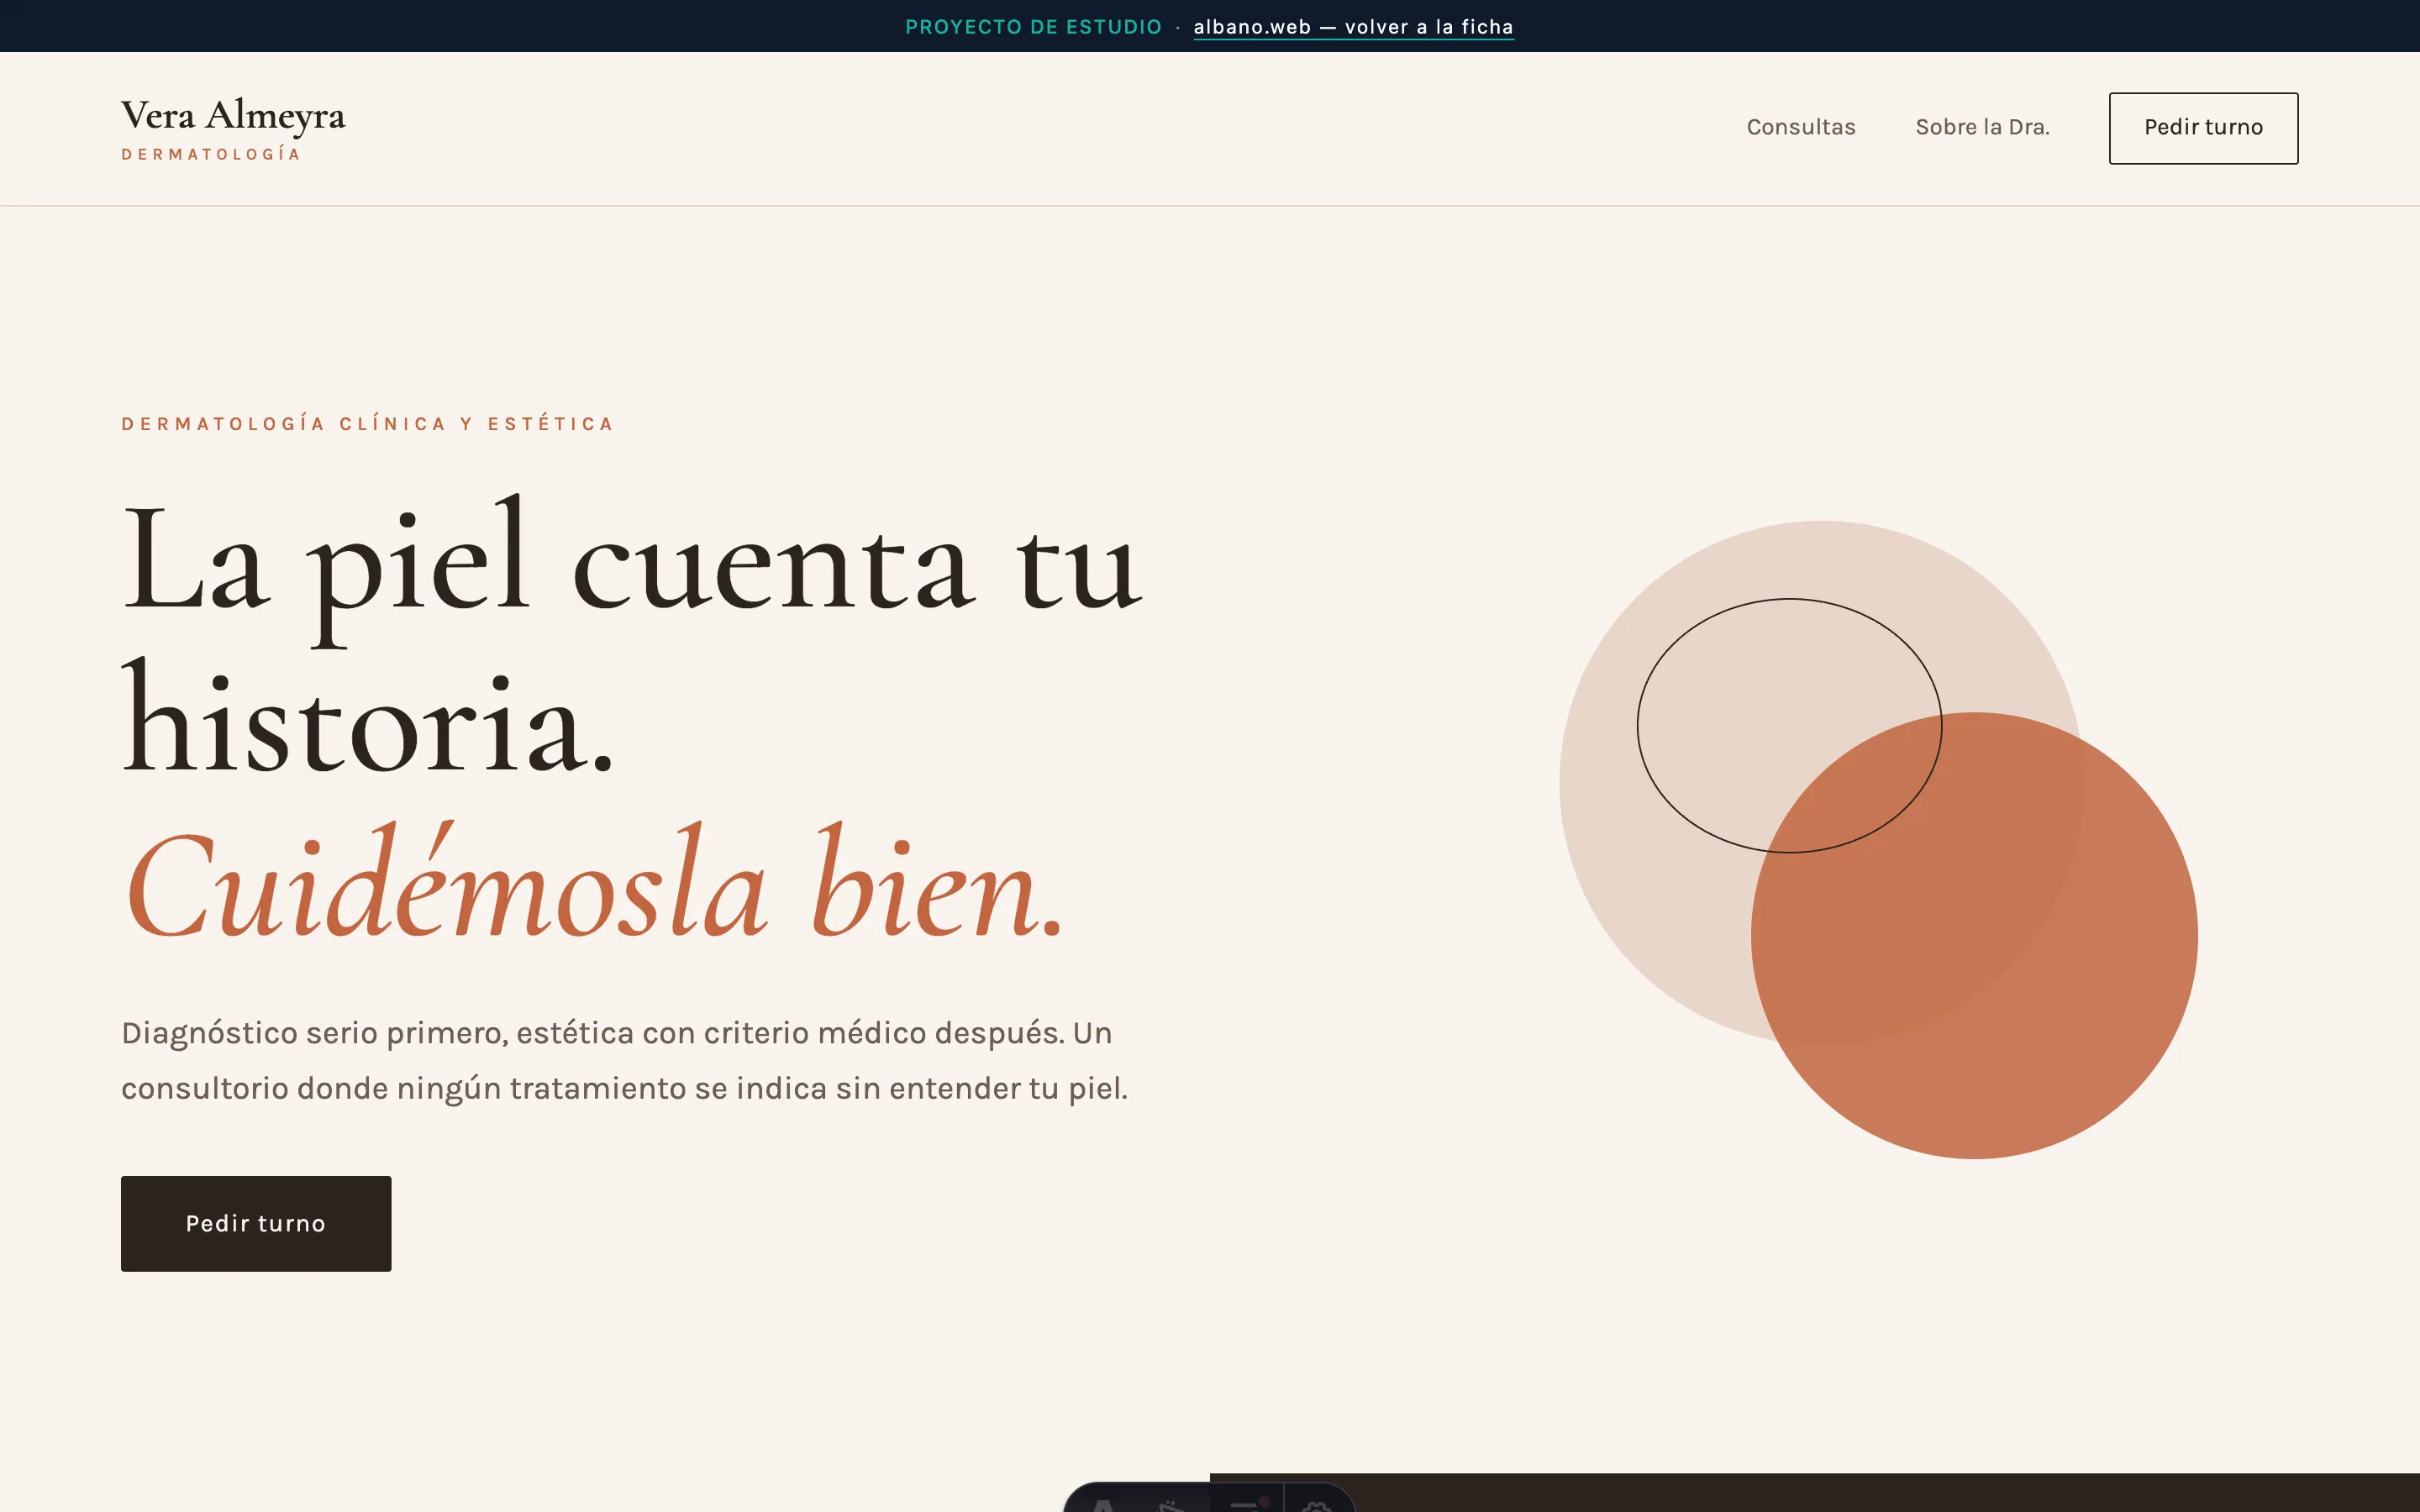
Task: Open the 'Sobre la Dra.' nav item
Action: tap(1982, 127)
